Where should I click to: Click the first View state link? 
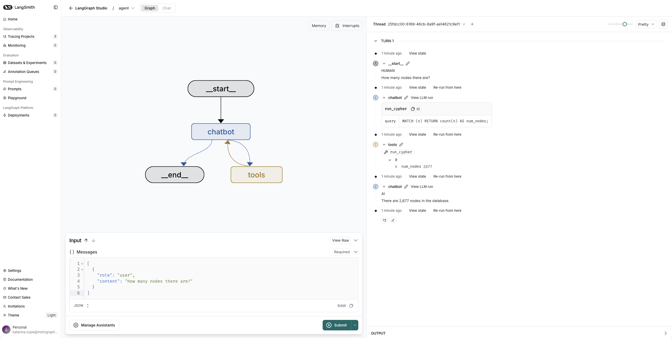point(417,53)
